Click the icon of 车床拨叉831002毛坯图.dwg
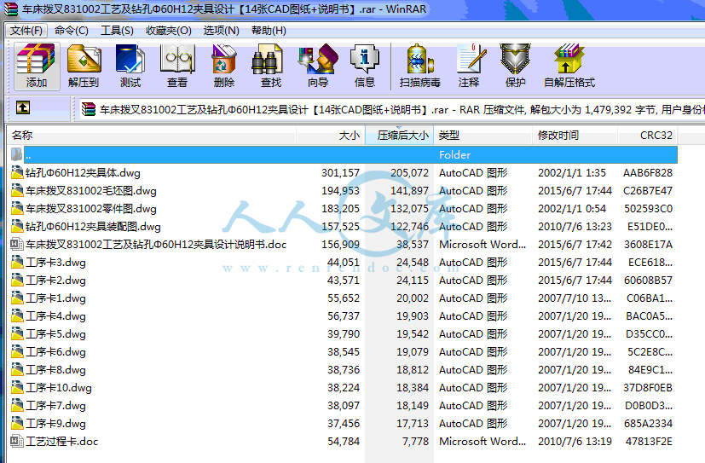 tap(17, 191)
